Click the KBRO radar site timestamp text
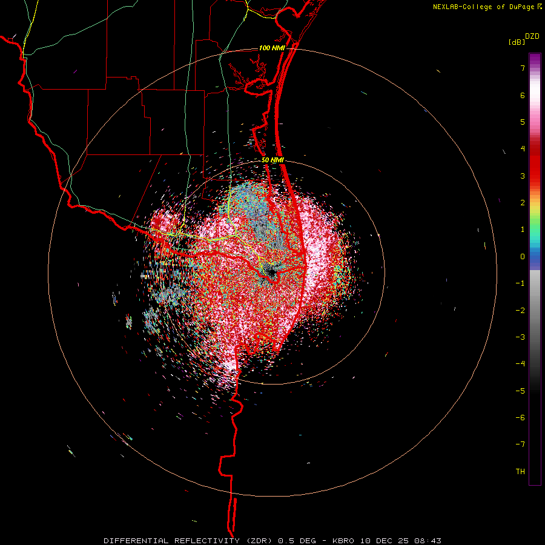Viewport: 545px width, 545px height. coord(387,541)
